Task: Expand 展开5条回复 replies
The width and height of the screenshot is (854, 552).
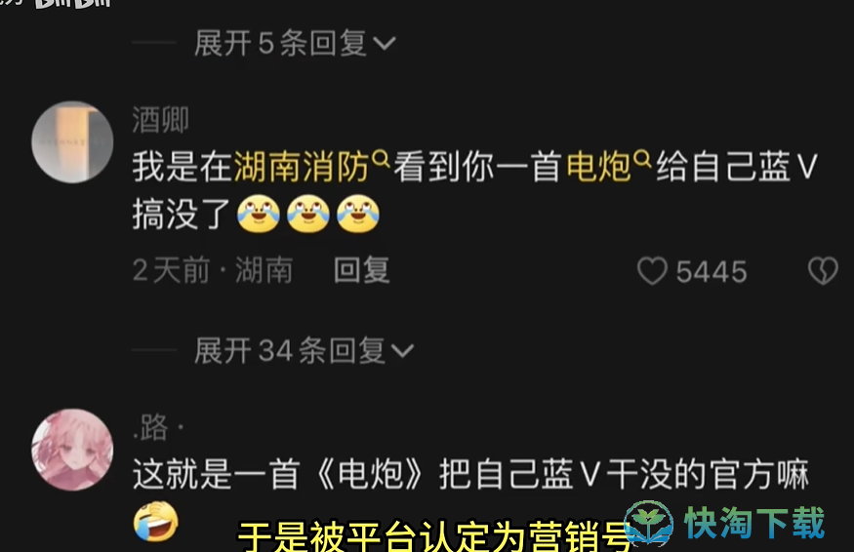Action: click(295, 43)
